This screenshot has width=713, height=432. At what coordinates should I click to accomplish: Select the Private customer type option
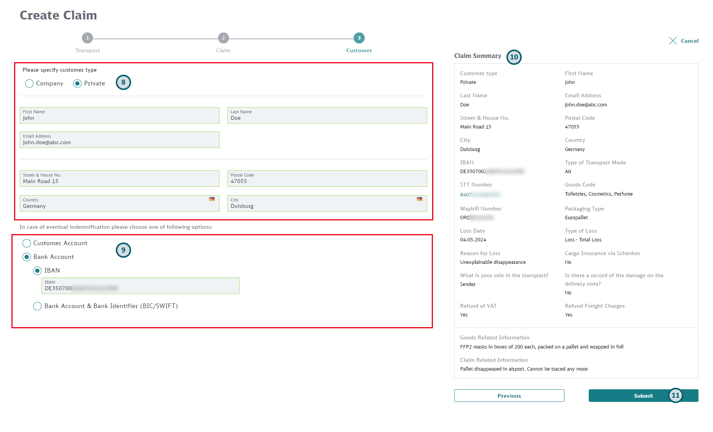point(78,84)
